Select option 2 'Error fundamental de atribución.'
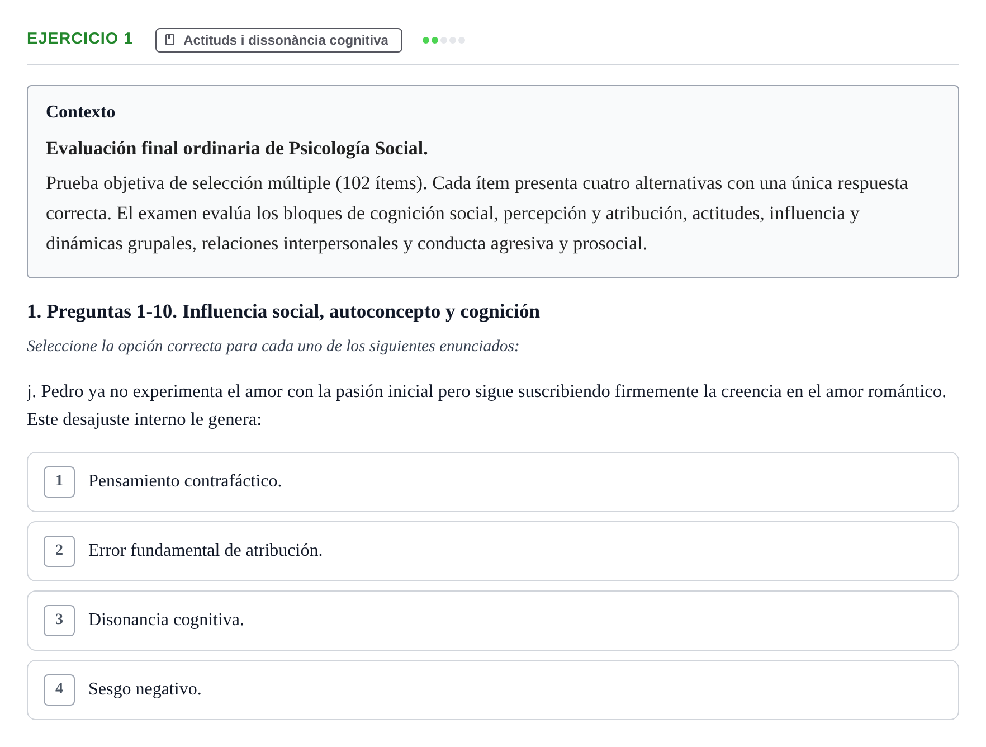Image resolution: width=986 pixels, height=747 pixels. coord(492,551)
